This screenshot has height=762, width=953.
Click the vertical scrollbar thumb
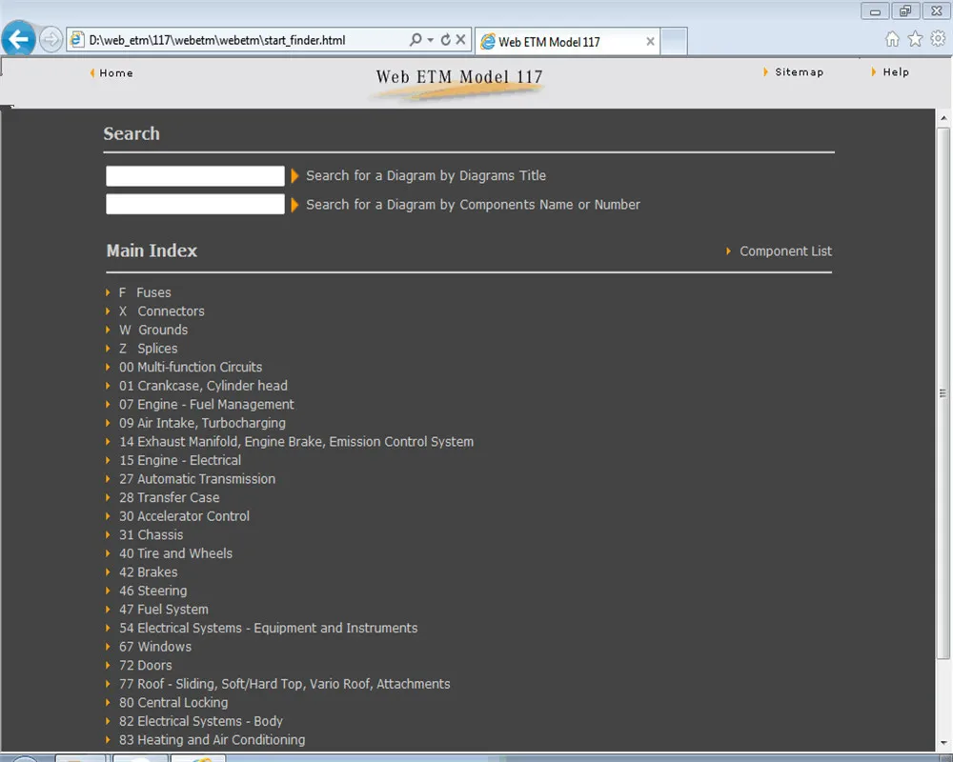pyautogui.click(x=943, y=393)
